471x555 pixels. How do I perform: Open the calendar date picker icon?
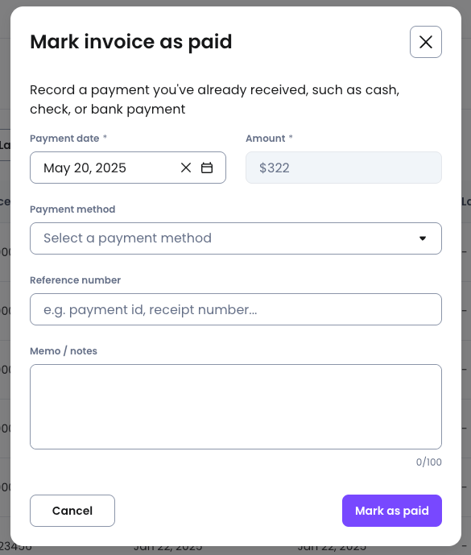tap(207, 168)
